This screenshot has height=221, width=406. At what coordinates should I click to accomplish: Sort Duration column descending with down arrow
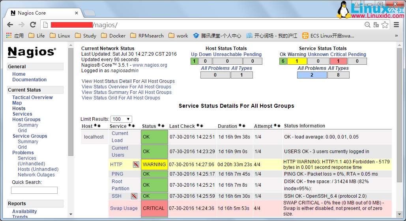244,125
